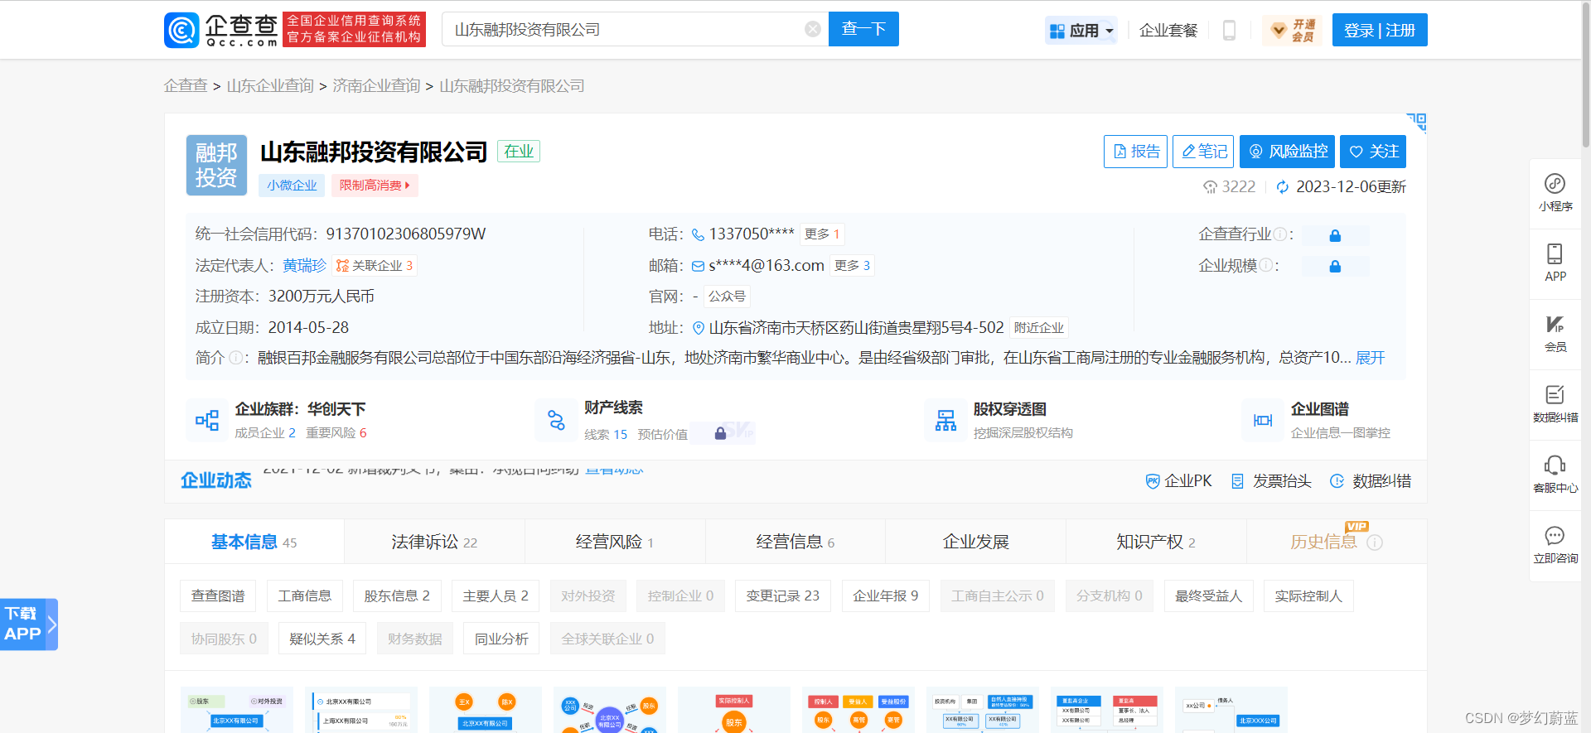
Task: Switch to the 企业发展 tab
Action: click(x=976, y=542)
